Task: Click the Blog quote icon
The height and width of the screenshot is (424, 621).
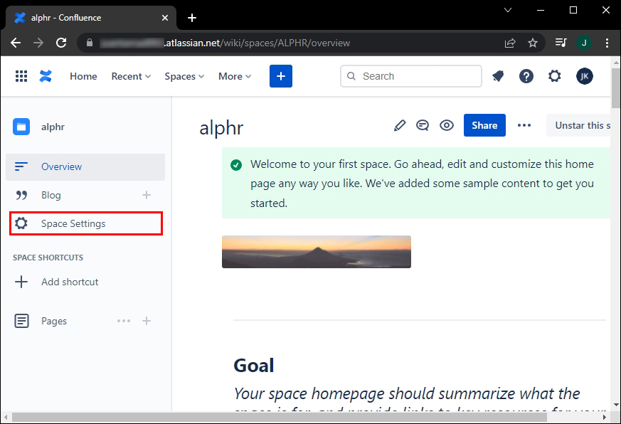Action: pyautogui.click(x=21, y=195)
